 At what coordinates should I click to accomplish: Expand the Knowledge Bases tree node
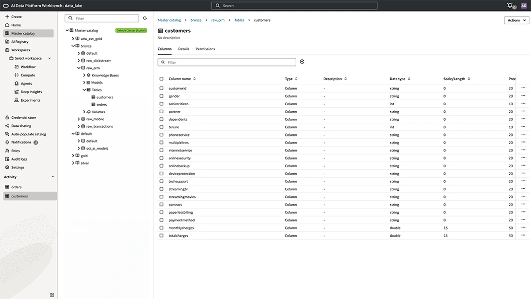click(84, 76)
